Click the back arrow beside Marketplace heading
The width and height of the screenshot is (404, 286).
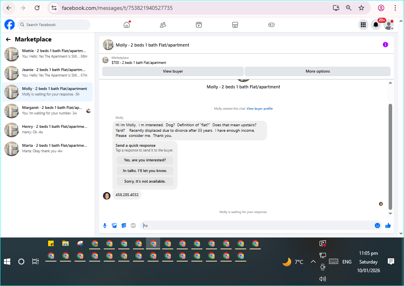(8, 39)
